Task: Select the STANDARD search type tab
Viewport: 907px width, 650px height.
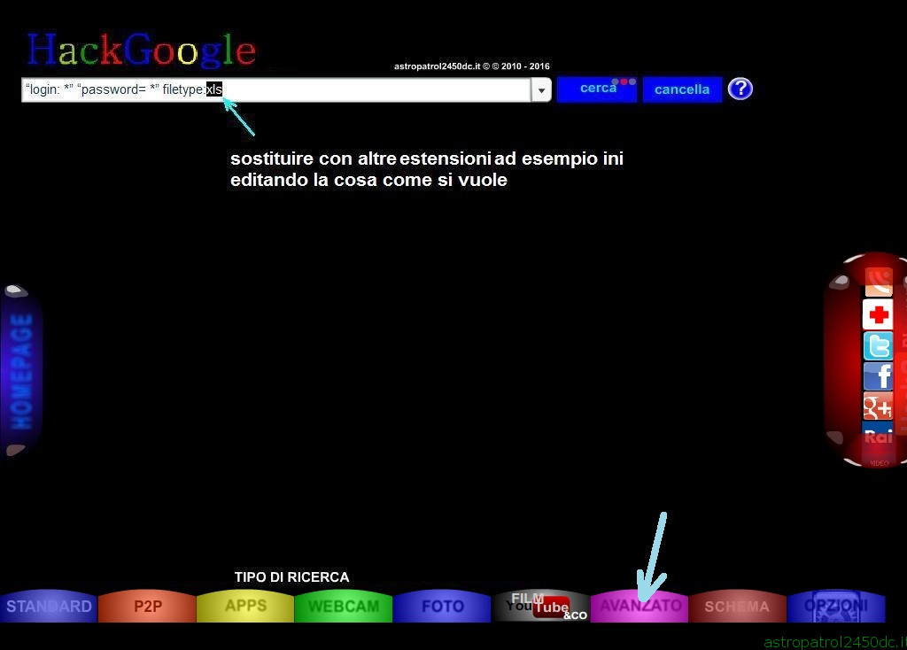Action: coord(49,606)
